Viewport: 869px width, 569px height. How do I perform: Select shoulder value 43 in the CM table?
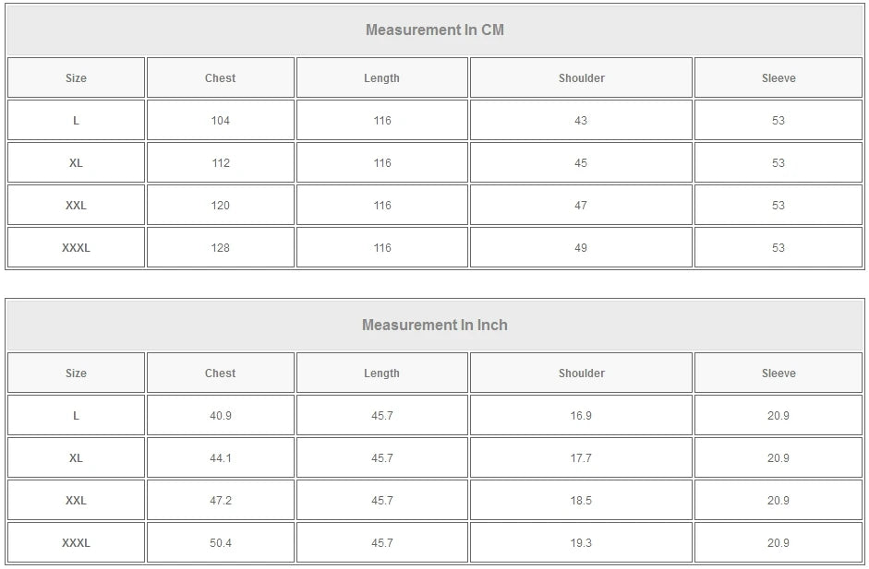pos(581,121)
